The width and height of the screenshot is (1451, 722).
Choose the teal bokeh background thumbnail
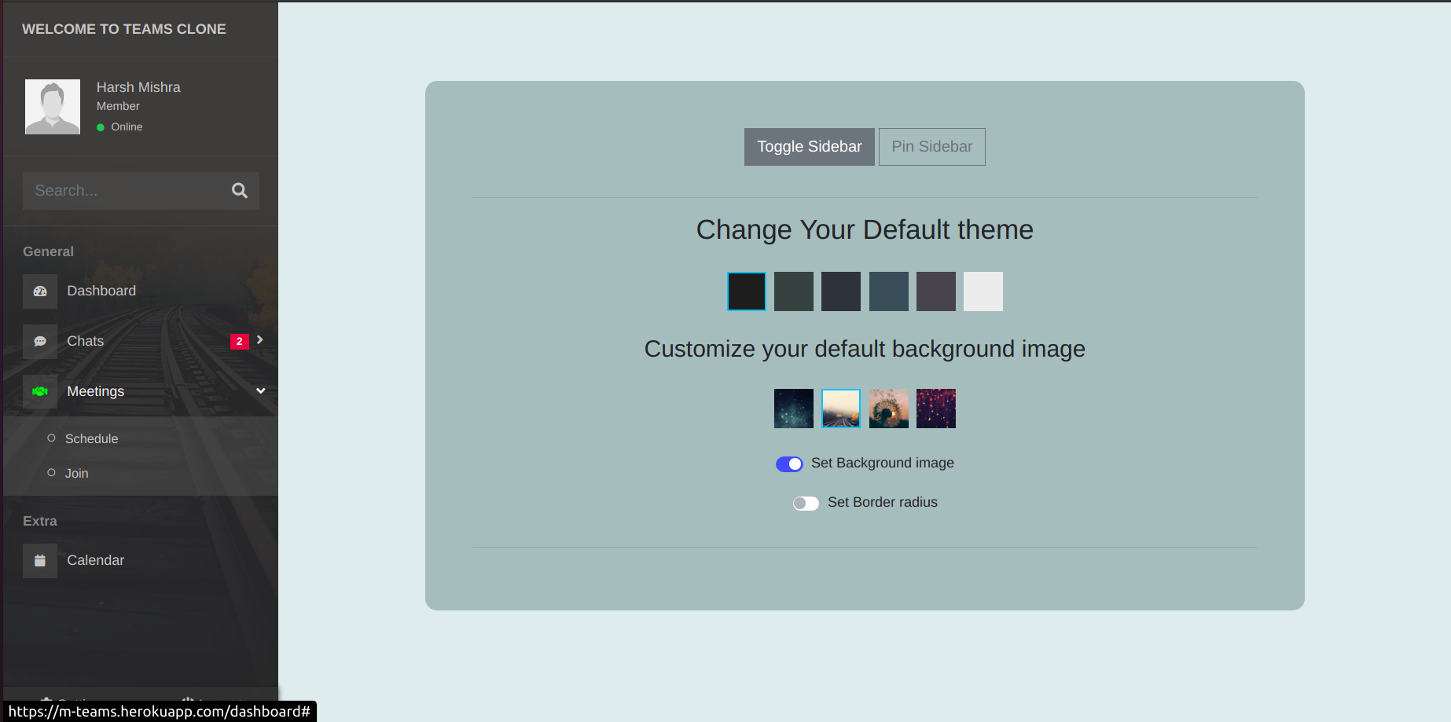[x=794, y=409]
